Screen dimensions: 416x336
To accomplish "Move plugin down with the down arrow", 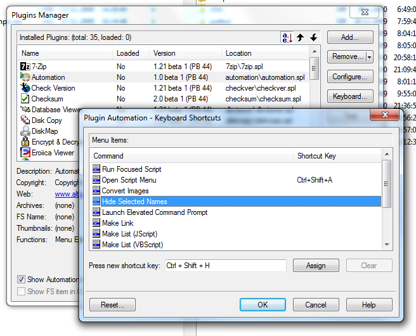I will 313,37.
